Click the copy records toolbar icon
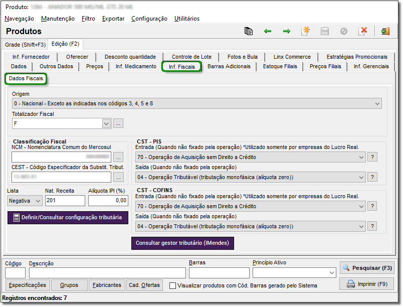Image resolution: width=403 pixels, height=307 pixels. click(x=248, y=31)
